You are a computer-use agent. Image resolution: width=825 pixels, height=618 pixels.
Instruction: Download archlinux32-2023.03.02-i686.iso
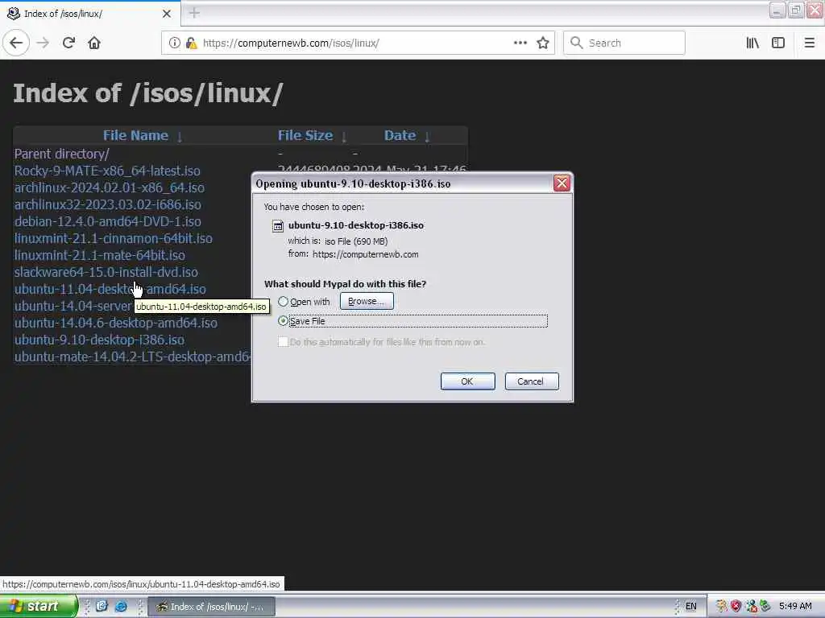point(107,204)
